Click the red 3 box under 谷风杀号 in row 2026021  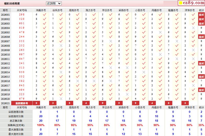tap(53, 103)
